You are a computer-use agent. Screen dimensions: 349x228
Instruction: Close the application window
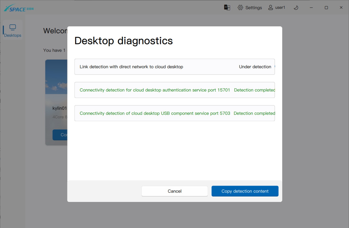[x=341, y=8]
